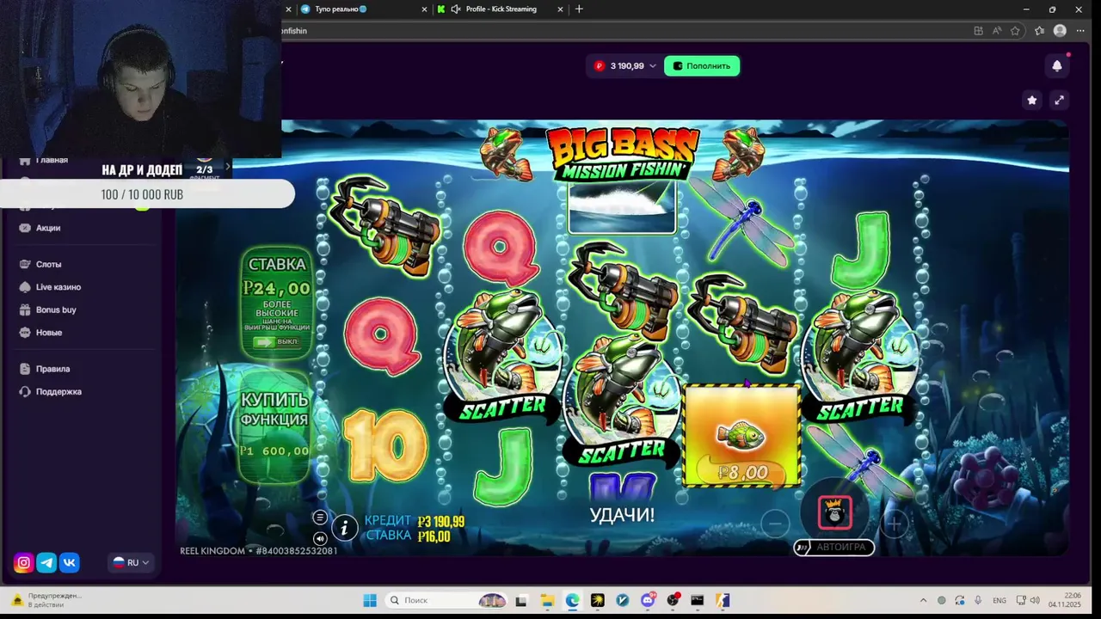Open browser Settings and more menu
The image size is (1101, 619).
(x=1080, y=31)
